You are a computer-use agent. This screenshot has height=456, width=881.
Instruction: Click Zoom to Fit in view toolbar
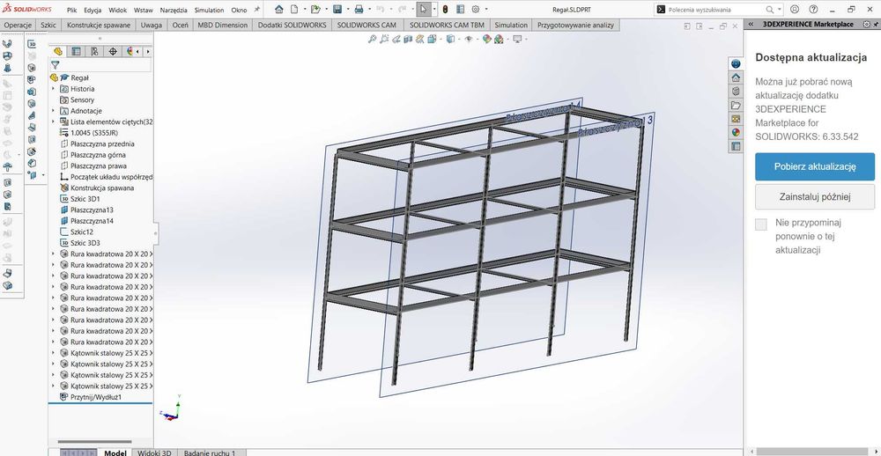[372, 39]
